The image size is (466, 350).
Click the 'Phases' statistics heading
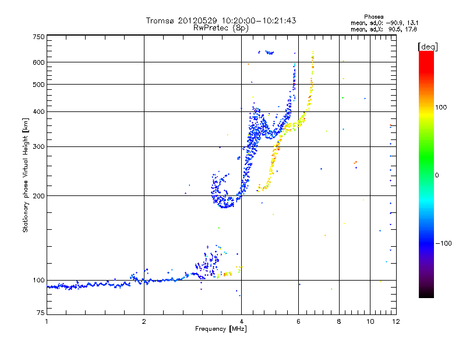click(x=373, y=17)
